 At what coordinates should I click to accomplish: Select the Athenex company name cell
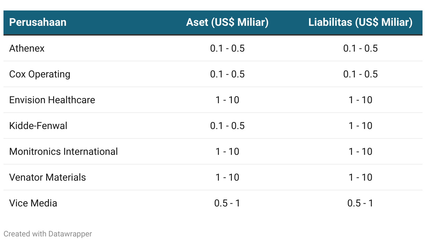pos(27,48)
